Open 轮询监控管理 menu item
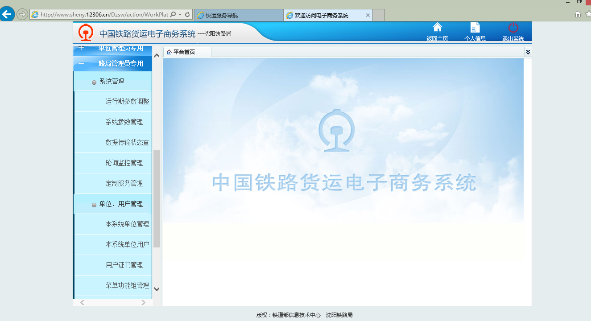This screenshot has height=321, width=591. [113, 163]
